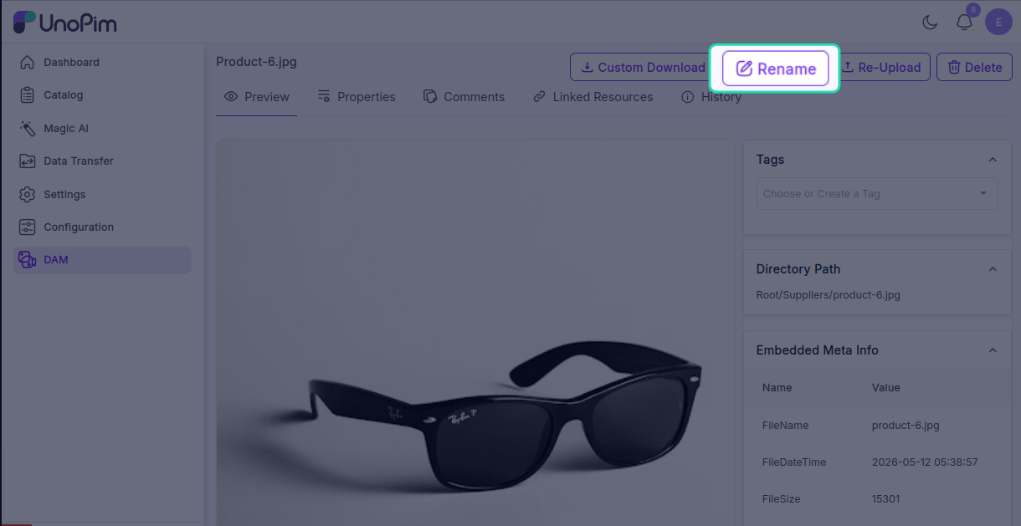Toggle dark mode moon icon
This screenshot has width=1021, height=526.
930,23
